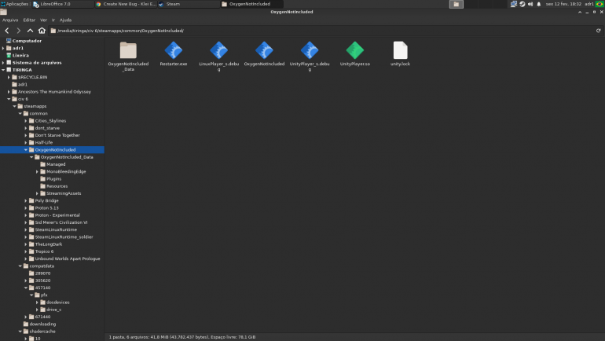605x341 pixels.
Task: Collapse the TIRINGA volume node
Action: (3, 70)
